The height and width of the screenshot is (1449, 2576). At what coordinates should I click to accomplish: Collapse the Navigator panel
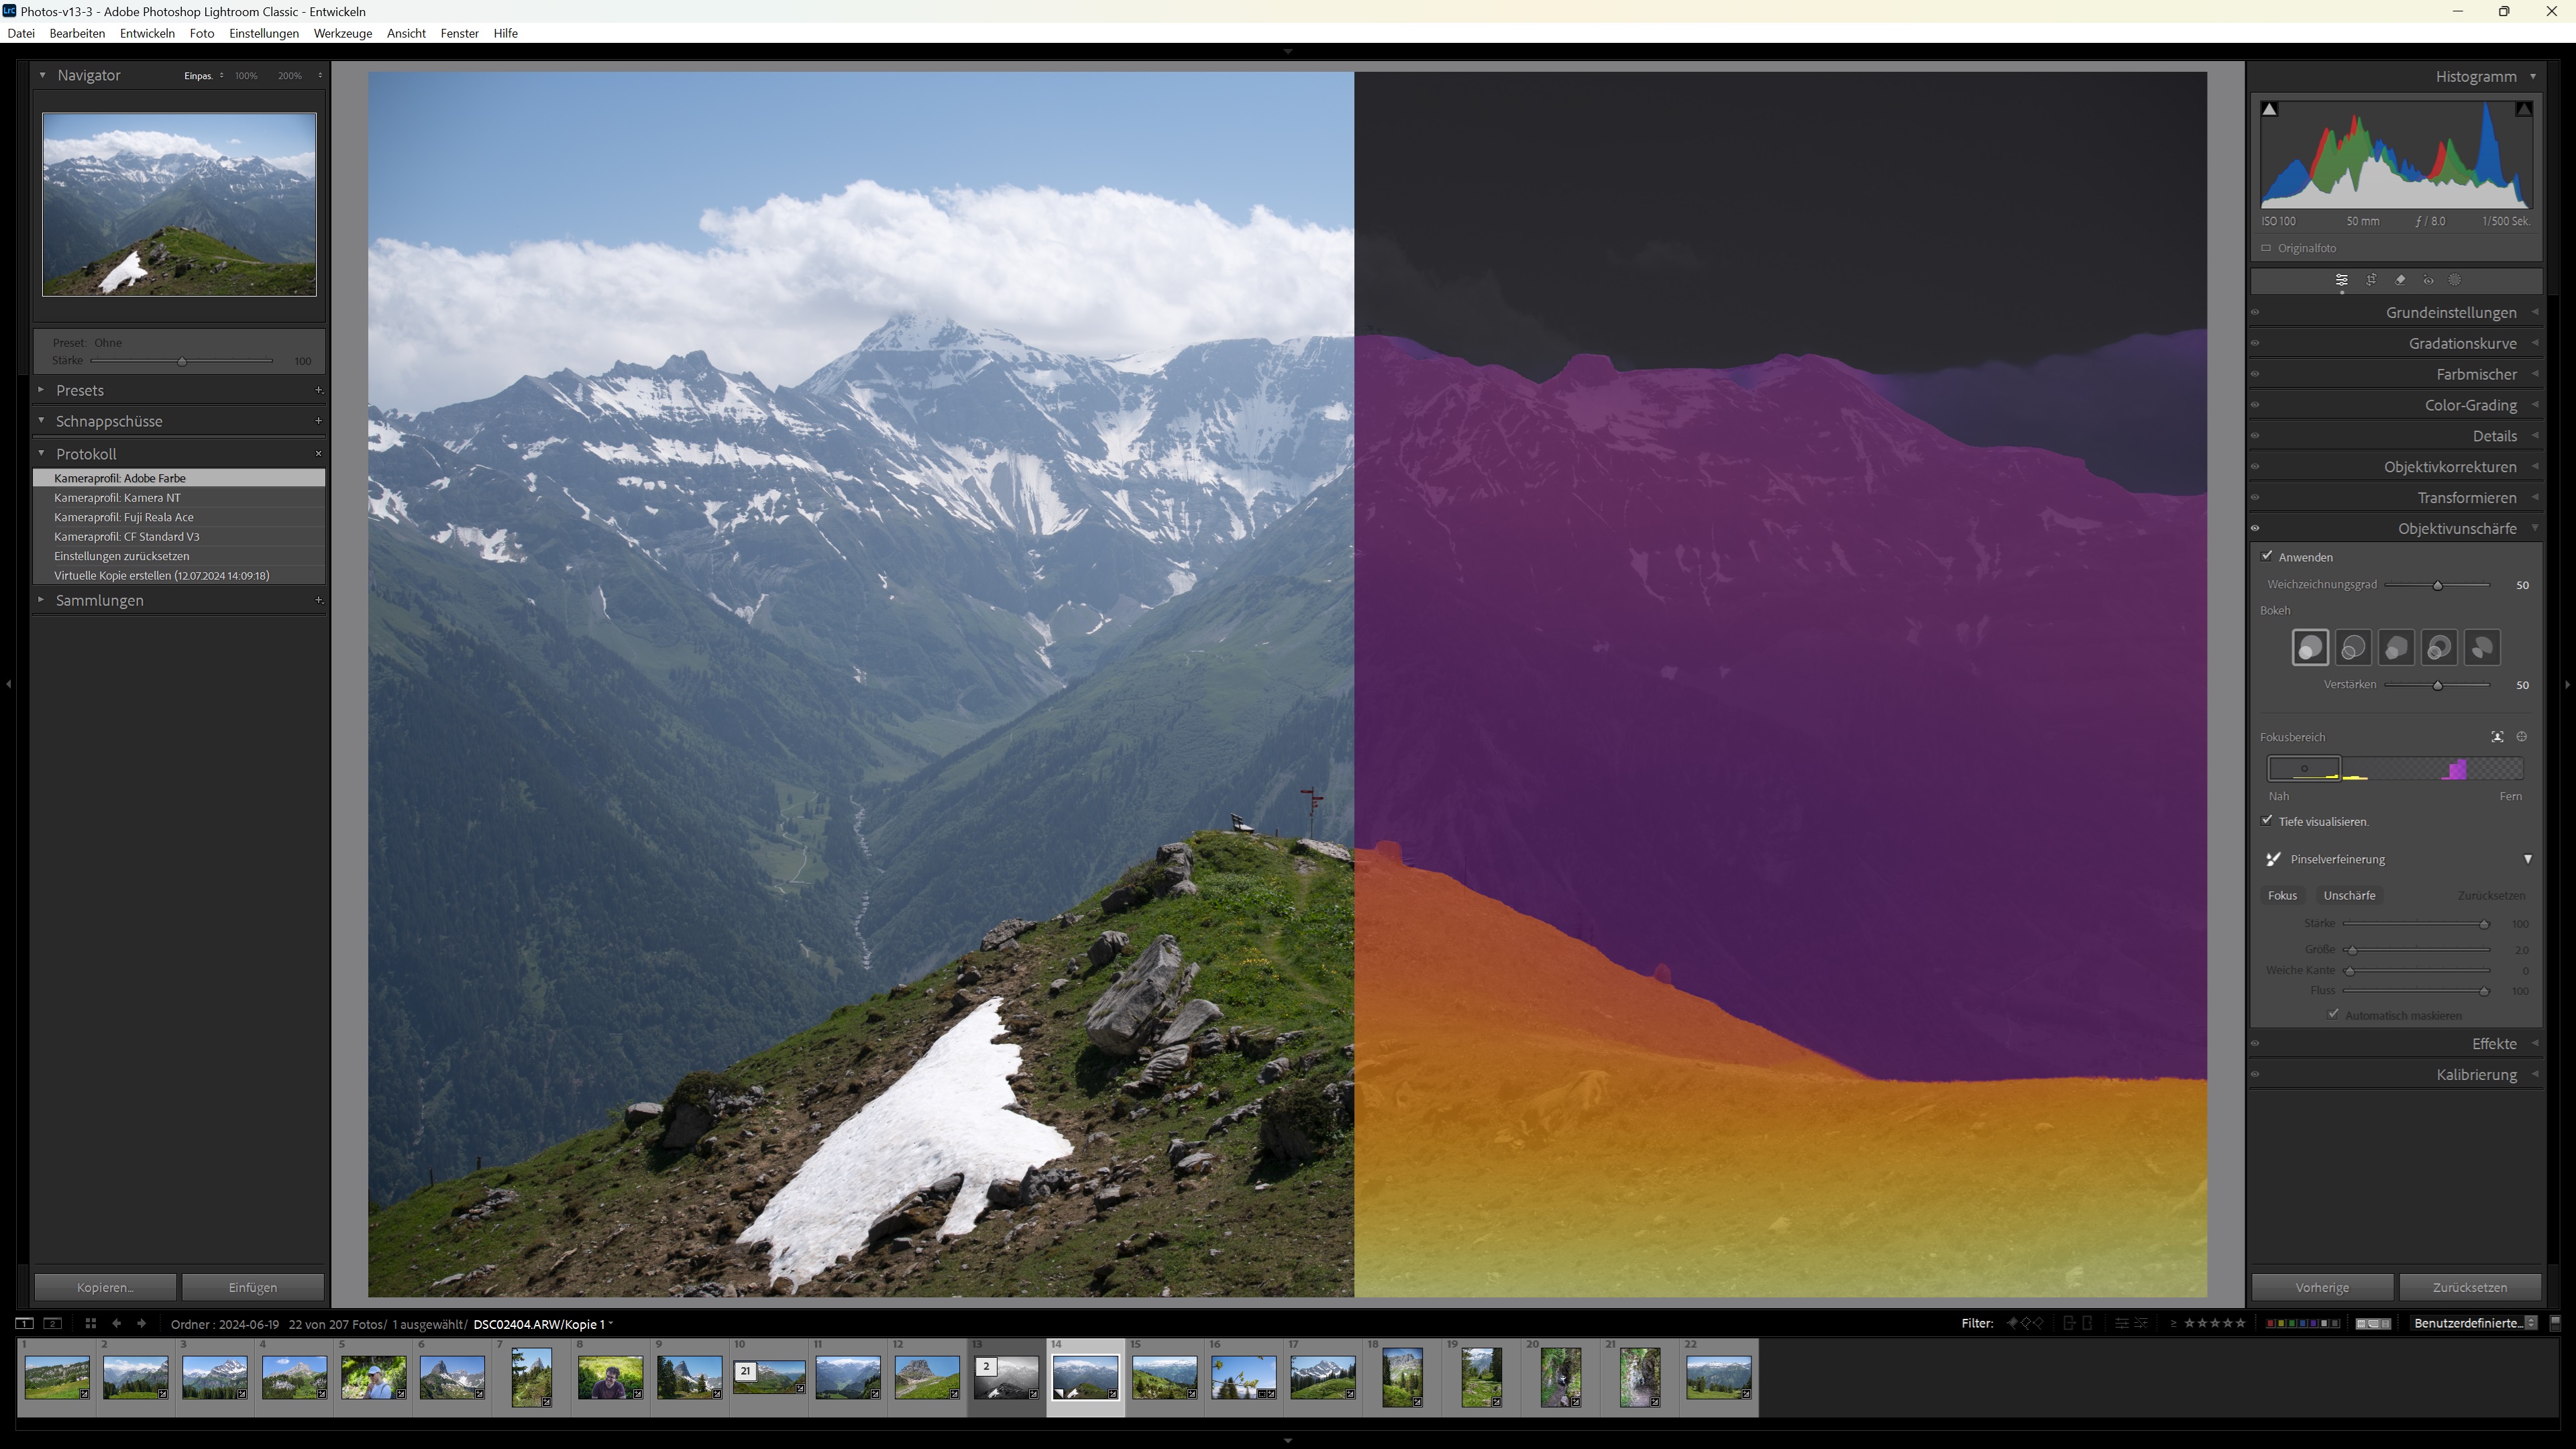[x=42, y=75]
